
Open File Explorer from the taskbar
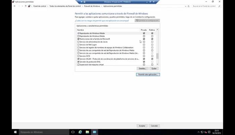pos(87,132)
